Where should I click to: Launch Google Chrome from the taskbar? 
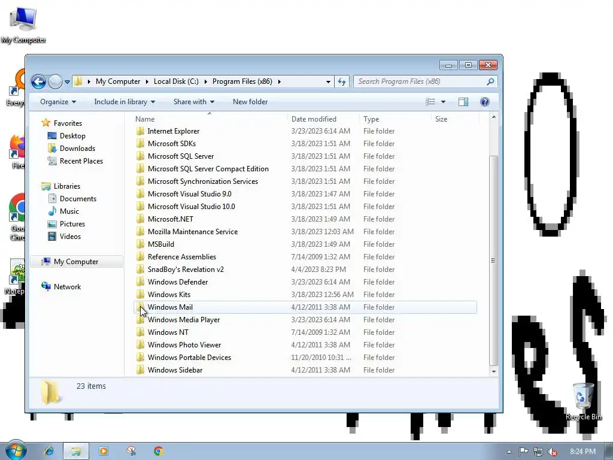[x=158, y=451]
